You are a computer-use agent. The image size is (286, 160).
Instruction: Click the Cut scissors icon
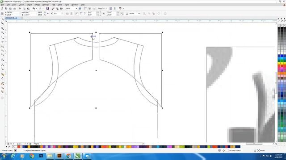coord(20,8)
